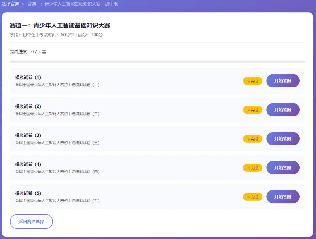This screenshot has width=316, height=239.
Task: Click the 未完成 badge for 模拟试卷（5）
Action: pos(253,197)
